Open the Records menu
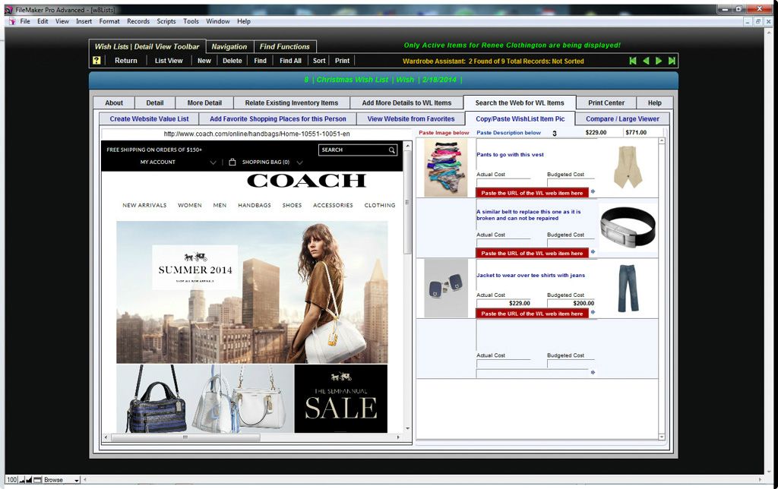Image resolution: width=778 pixels, height=489 pixels. click(x=138, y=21)
